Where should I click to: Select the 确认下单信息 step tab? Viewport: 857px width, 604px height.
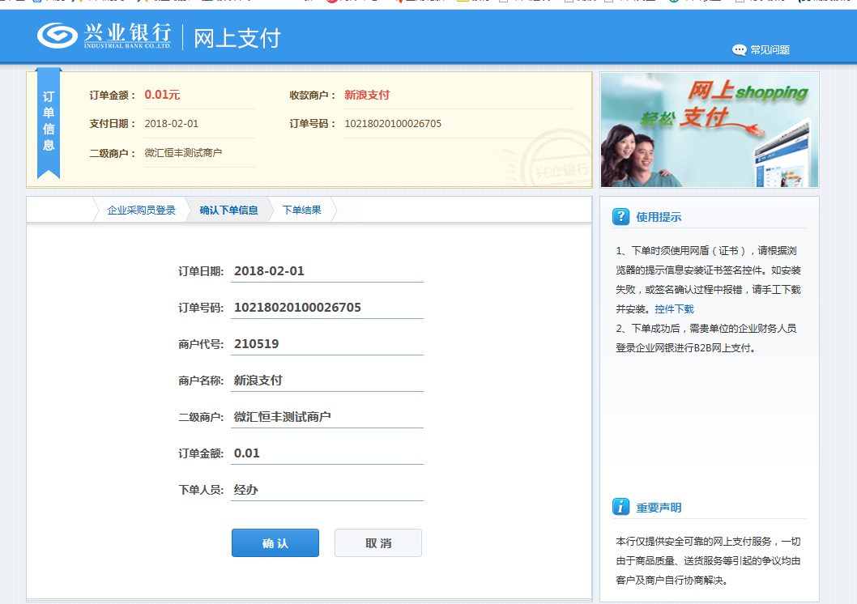[x=228, y=211]
